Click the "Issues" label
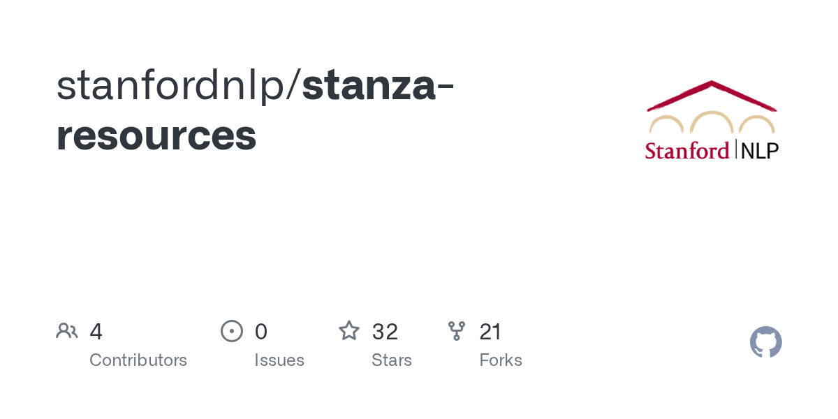 (279, 360)
